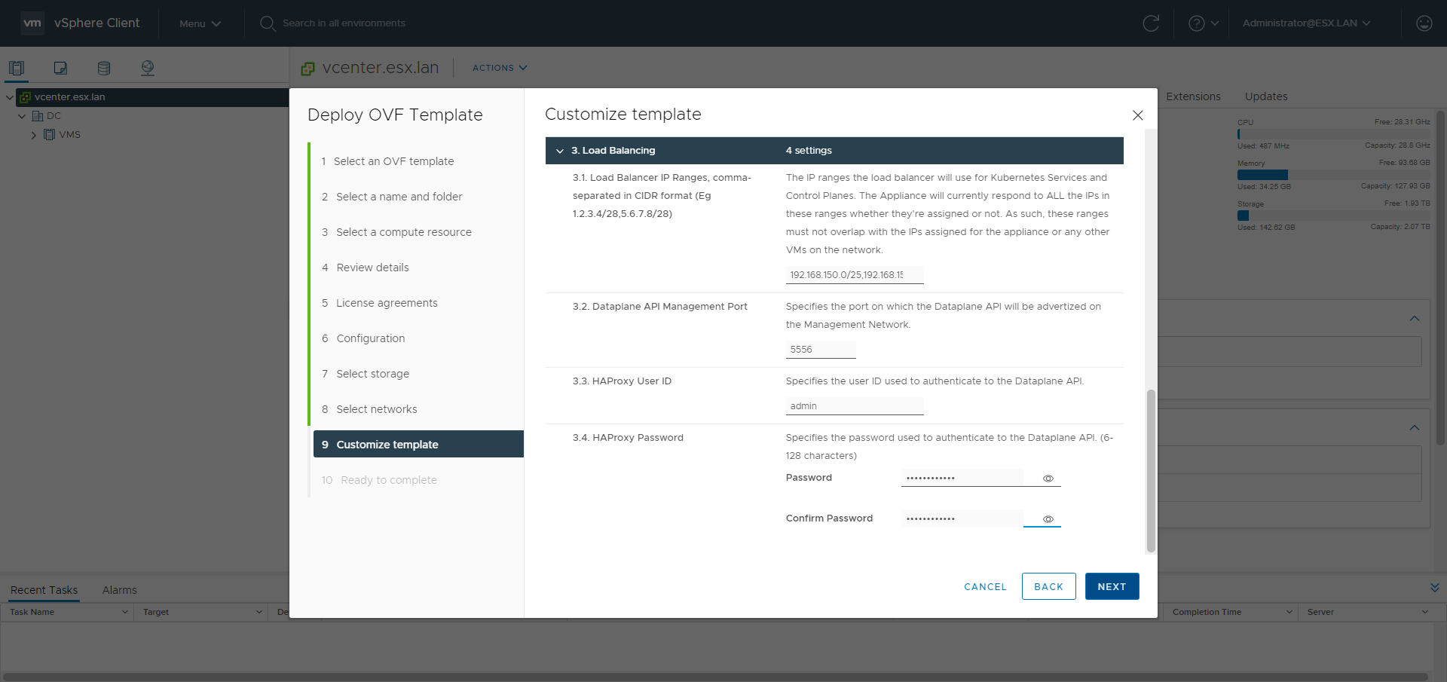Click the NEXT button

pyautogui.click(x=1112, y=586)
